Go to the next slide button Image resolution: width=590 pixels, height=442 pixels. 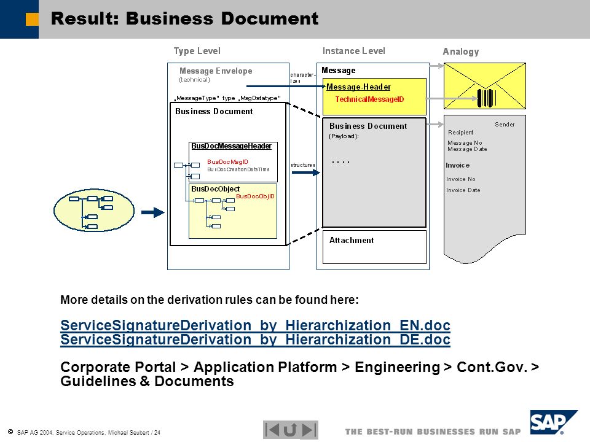click(x=309, y=430)
